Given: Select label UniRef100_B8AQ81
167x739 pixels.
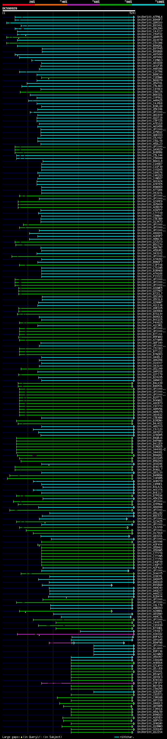Looking at the screenshot, I should click(x=150, y=46).
